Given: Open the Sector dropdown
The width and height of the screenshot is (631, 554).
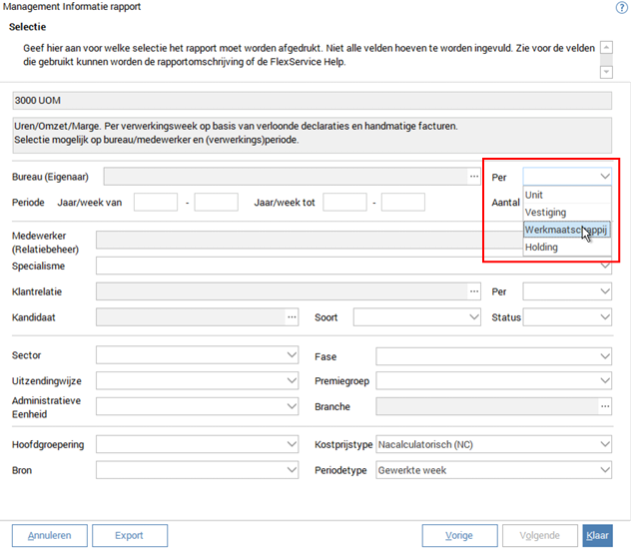Looking at the screenshot, I should point(291,356).
